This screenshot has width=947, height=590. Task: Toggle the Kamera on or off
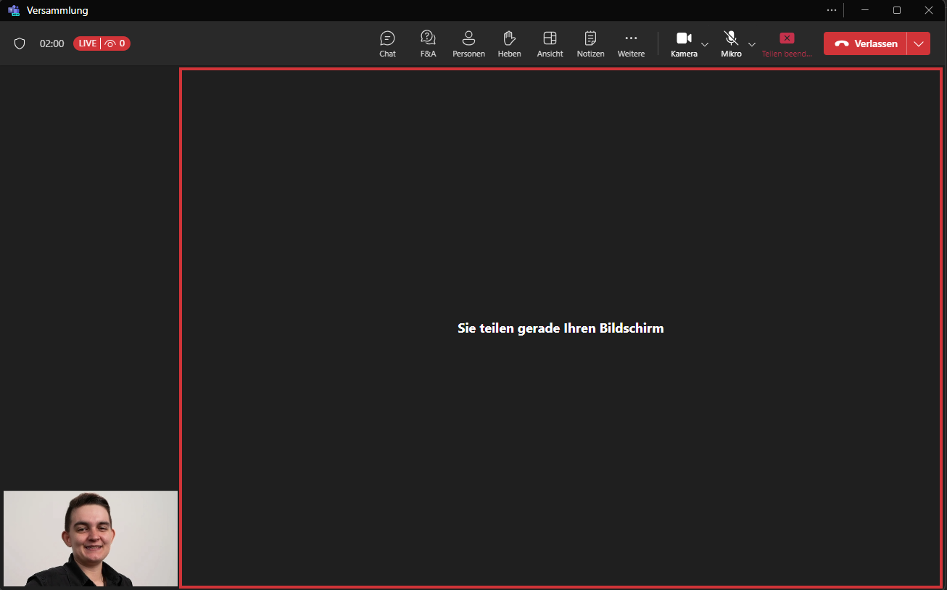click(683, 43)
